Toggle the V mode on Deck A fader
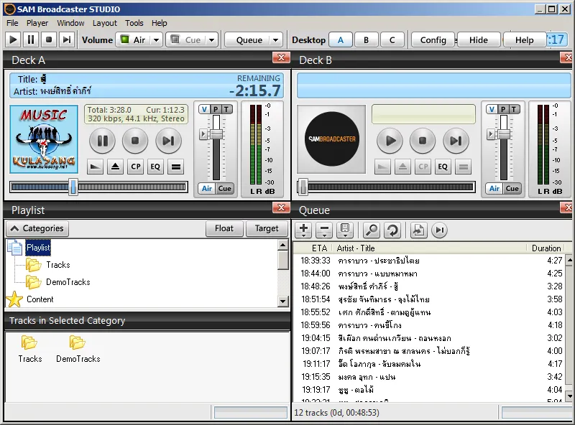Screen dimensions: 575x425 click(x=204, y=109)
